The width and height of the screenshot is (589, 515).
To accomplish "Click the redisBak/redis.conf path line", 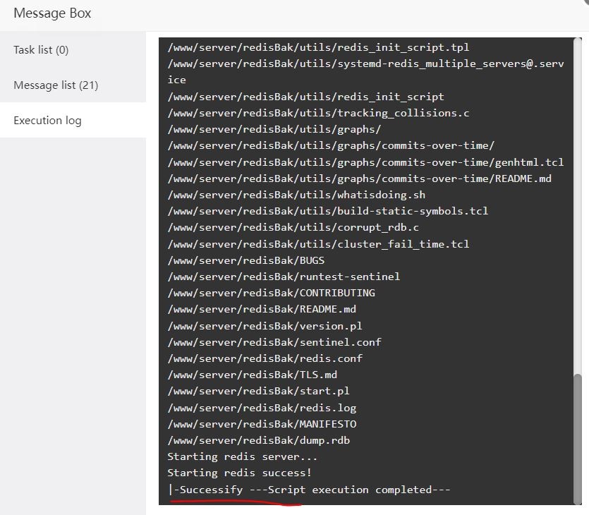I will [265, 358].
